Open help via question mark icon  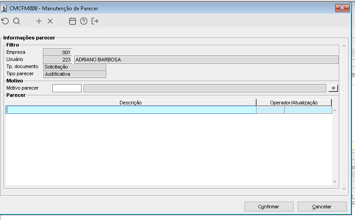pos(83,21)
